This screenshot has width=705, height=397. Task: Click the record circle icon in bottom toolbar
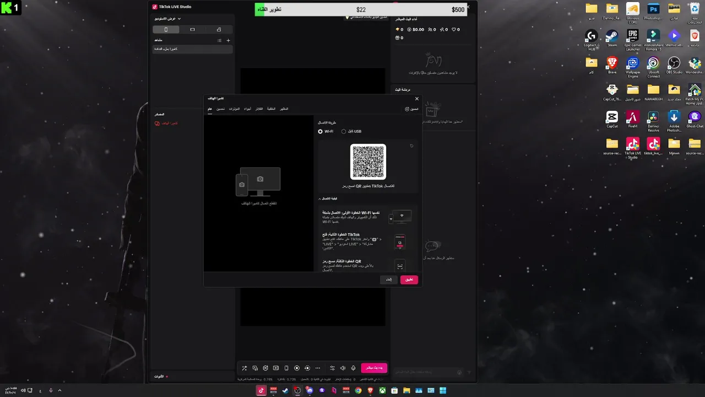297,368
